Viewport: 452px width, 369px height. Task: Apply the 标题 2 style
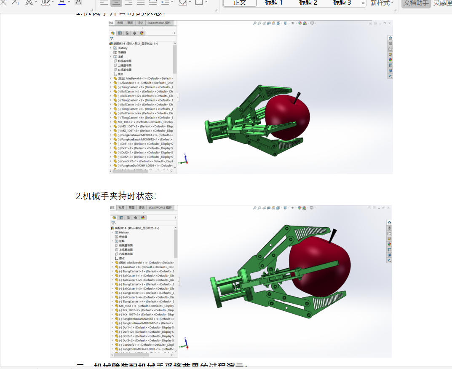click(308, 3)
